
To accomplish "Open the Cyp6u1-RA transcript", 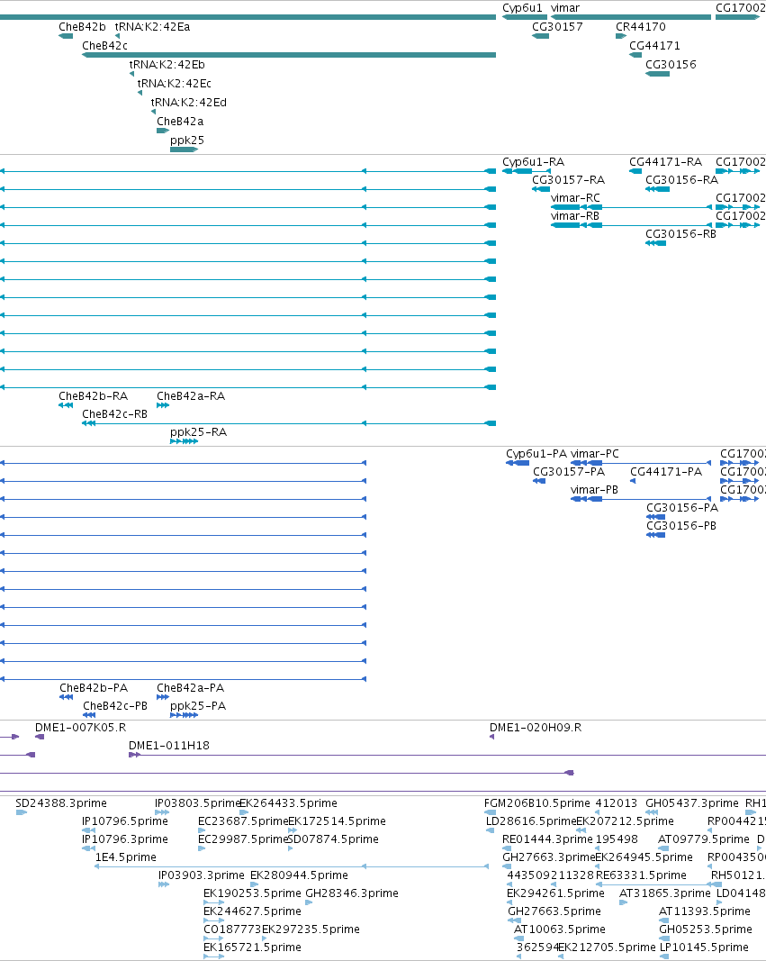I will (527, 171).
